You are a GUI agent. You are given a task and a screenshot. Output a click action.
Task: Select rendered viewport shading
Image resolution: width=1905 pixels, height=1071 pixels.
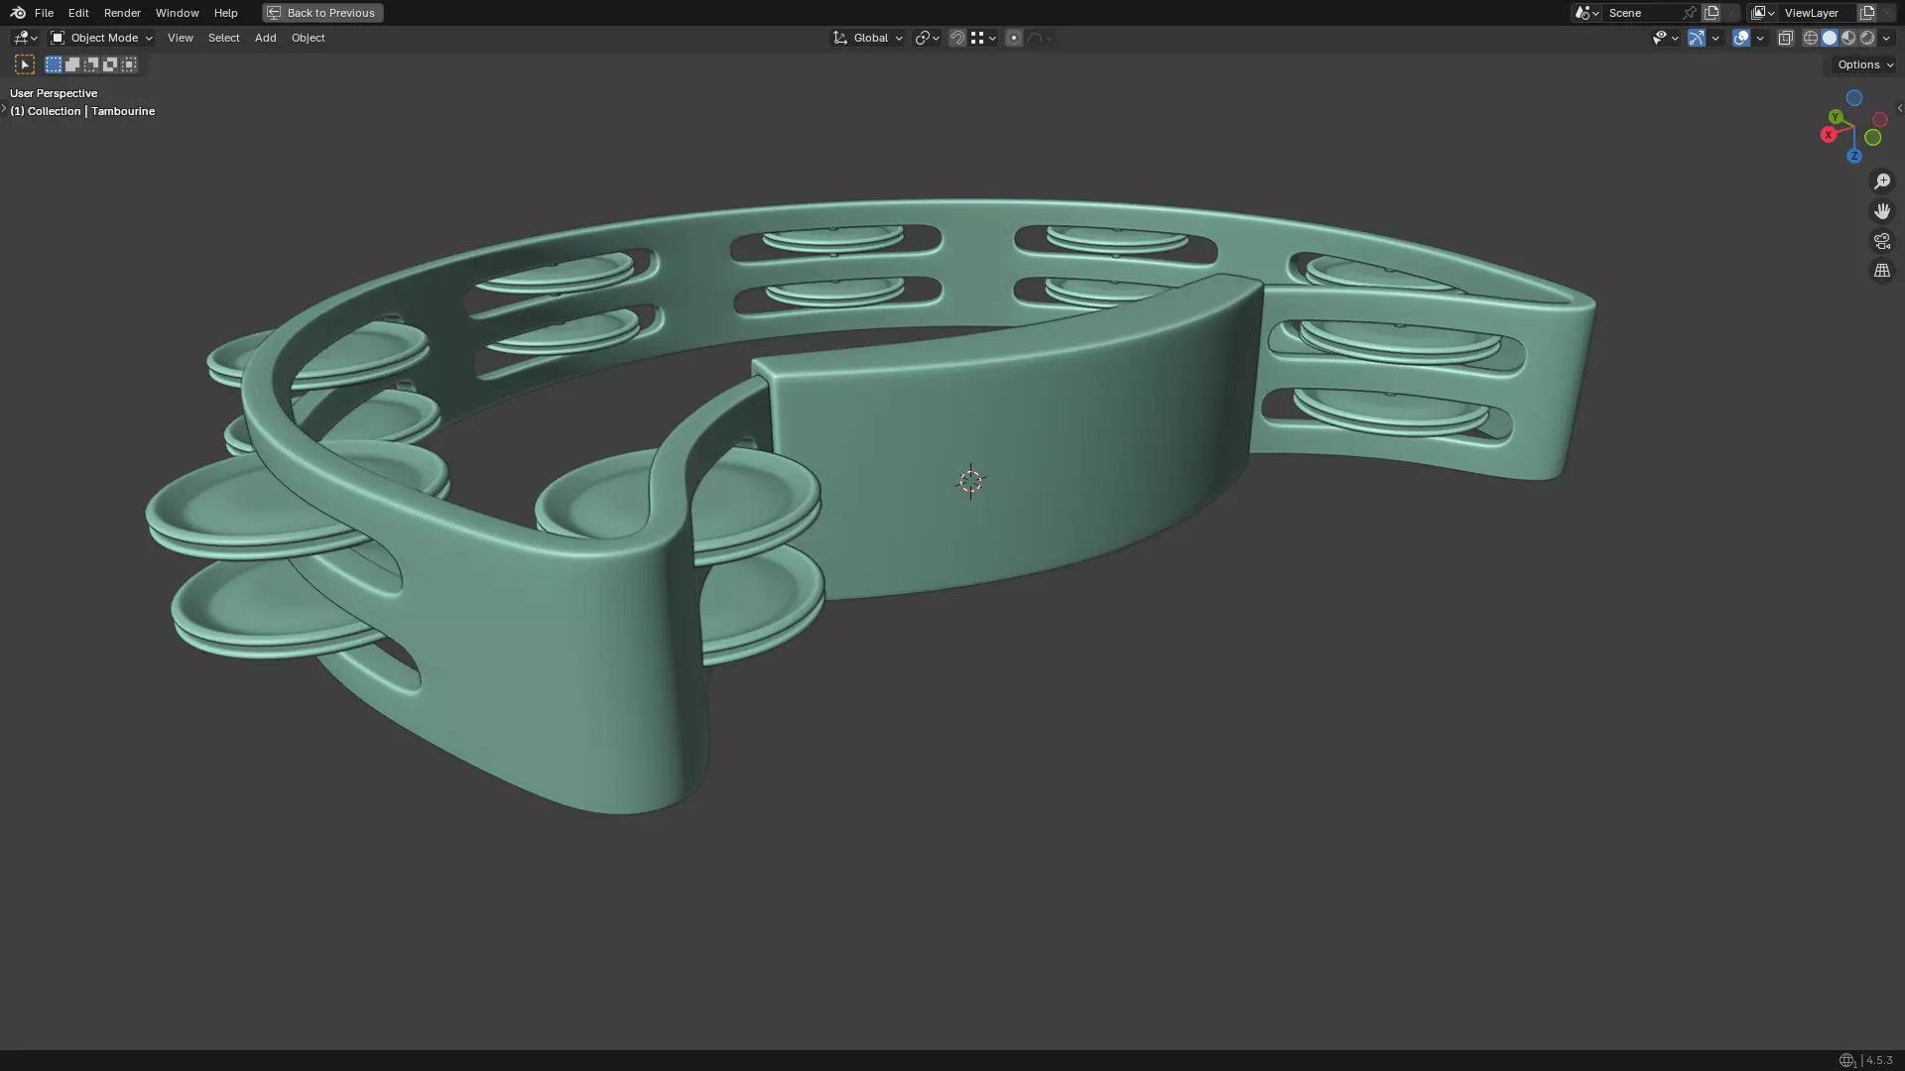1867,38
